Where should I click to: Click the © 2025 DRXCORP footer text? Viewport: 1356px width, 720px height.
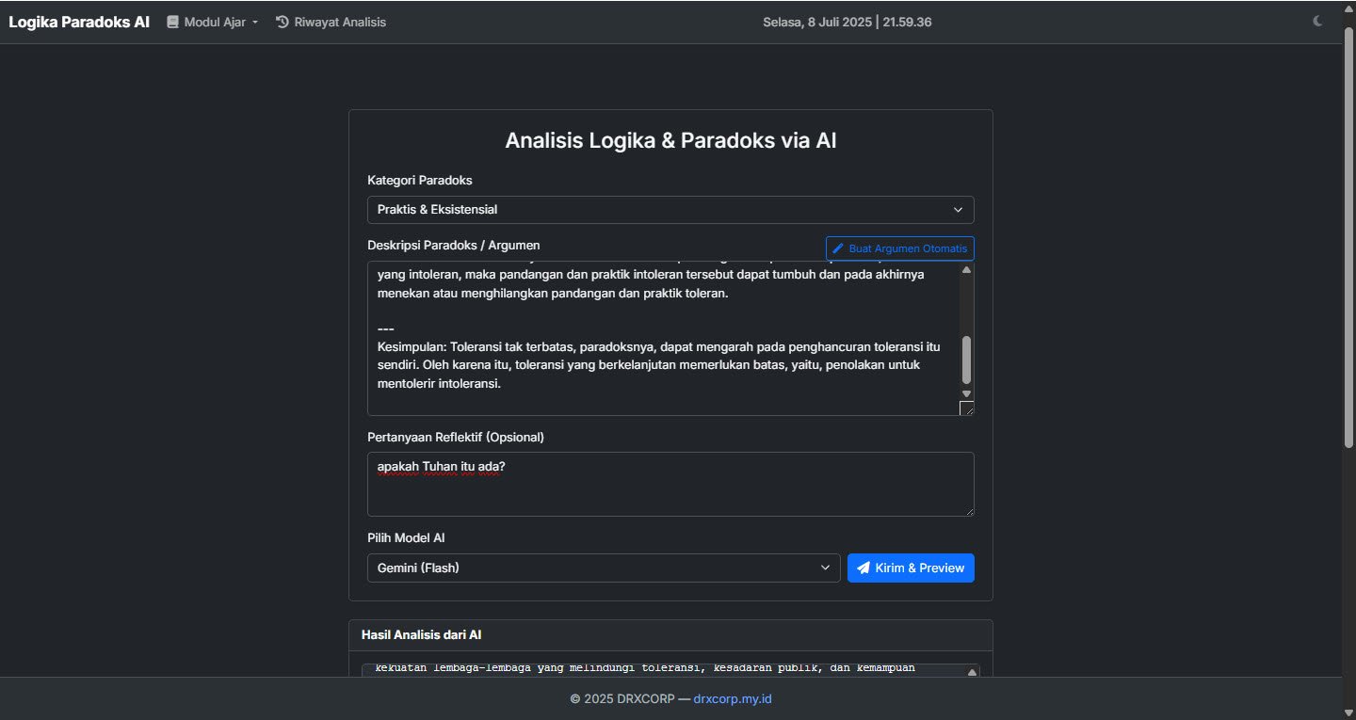tap(622, 698)
